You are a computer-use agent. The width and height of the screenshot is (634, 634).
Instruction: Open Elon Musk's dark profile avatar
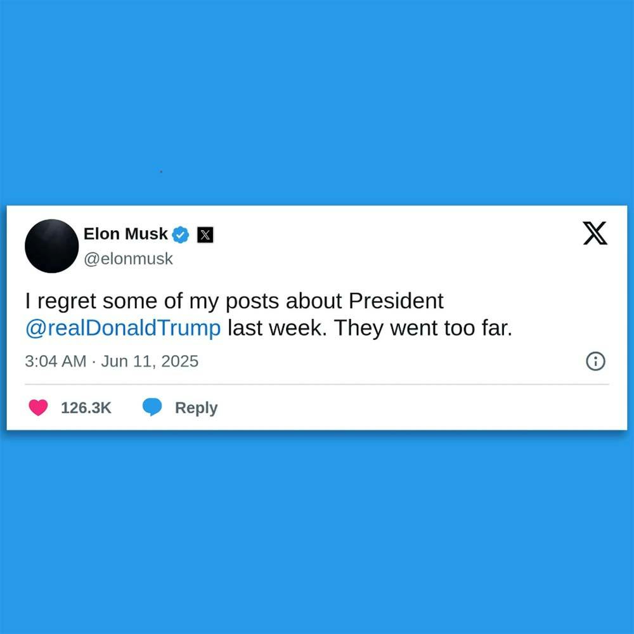[x=52, y=246]
